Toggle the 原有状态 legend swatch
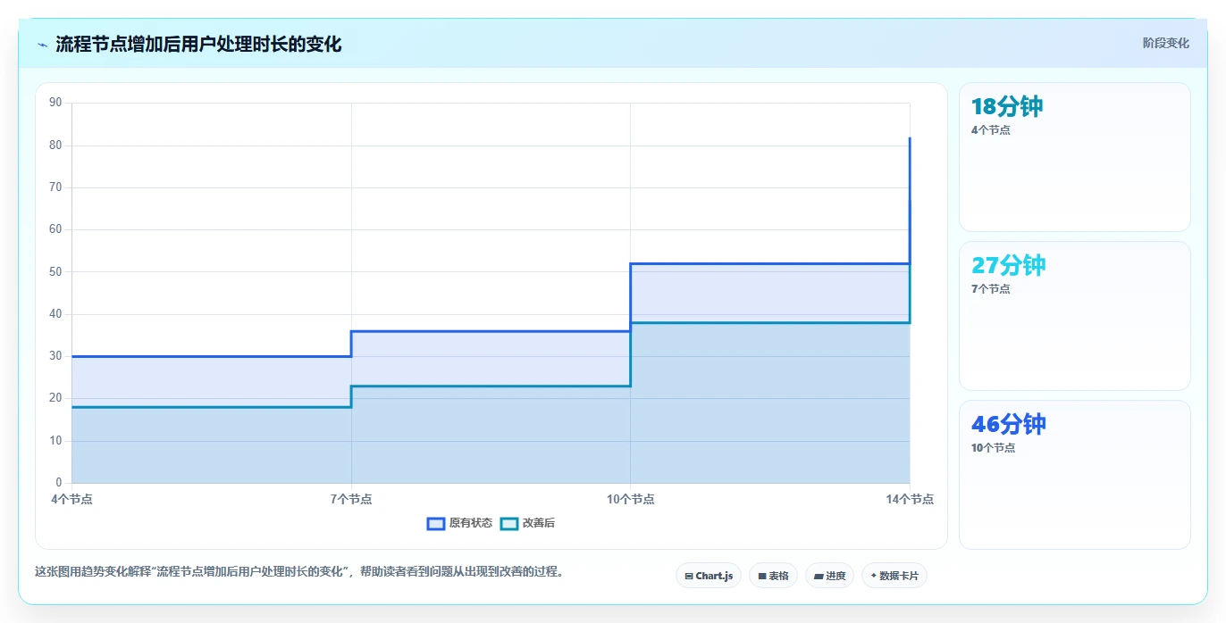Image resolution: width=1226 pixels, height=623 pixels. tap(436, 523)
